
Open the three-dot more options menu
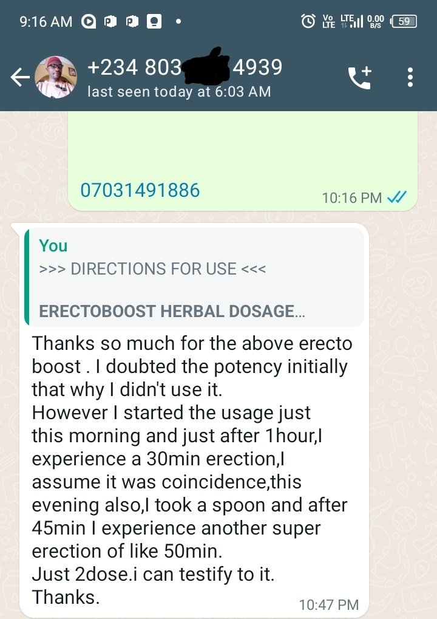coord(410,77)
